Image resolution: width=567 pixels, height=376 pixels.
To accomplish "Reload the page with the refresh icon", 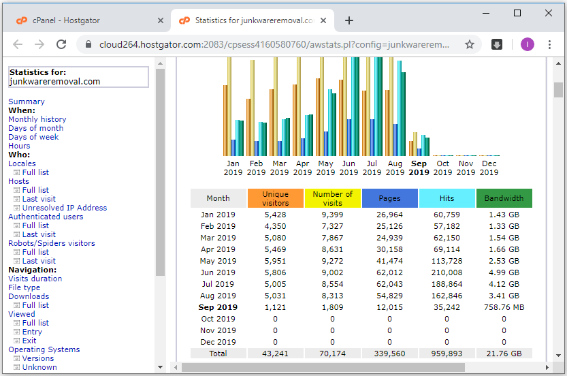I will [x=61, y=44].
